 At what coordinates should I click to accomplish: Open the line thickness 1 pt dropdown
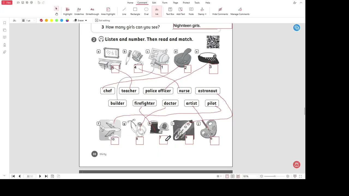[x=29, y=20]
